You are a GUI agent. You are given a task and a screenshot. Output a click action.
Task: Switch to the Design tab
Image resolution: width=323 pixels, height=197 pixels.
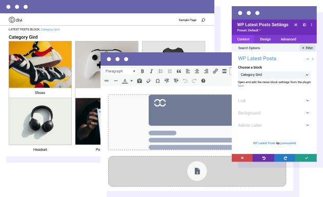tap(266, 39)
